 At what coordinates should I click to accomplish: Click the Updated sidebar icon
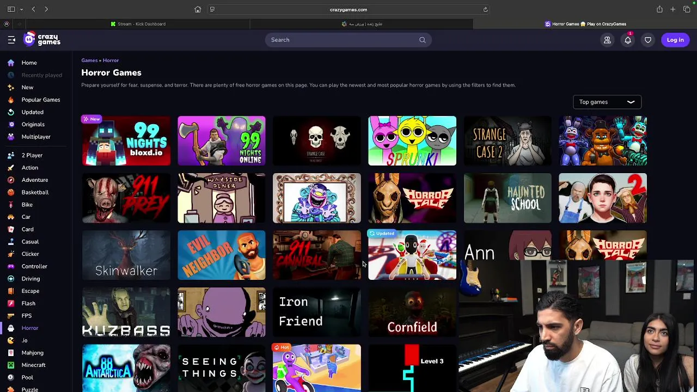point(11,112)
